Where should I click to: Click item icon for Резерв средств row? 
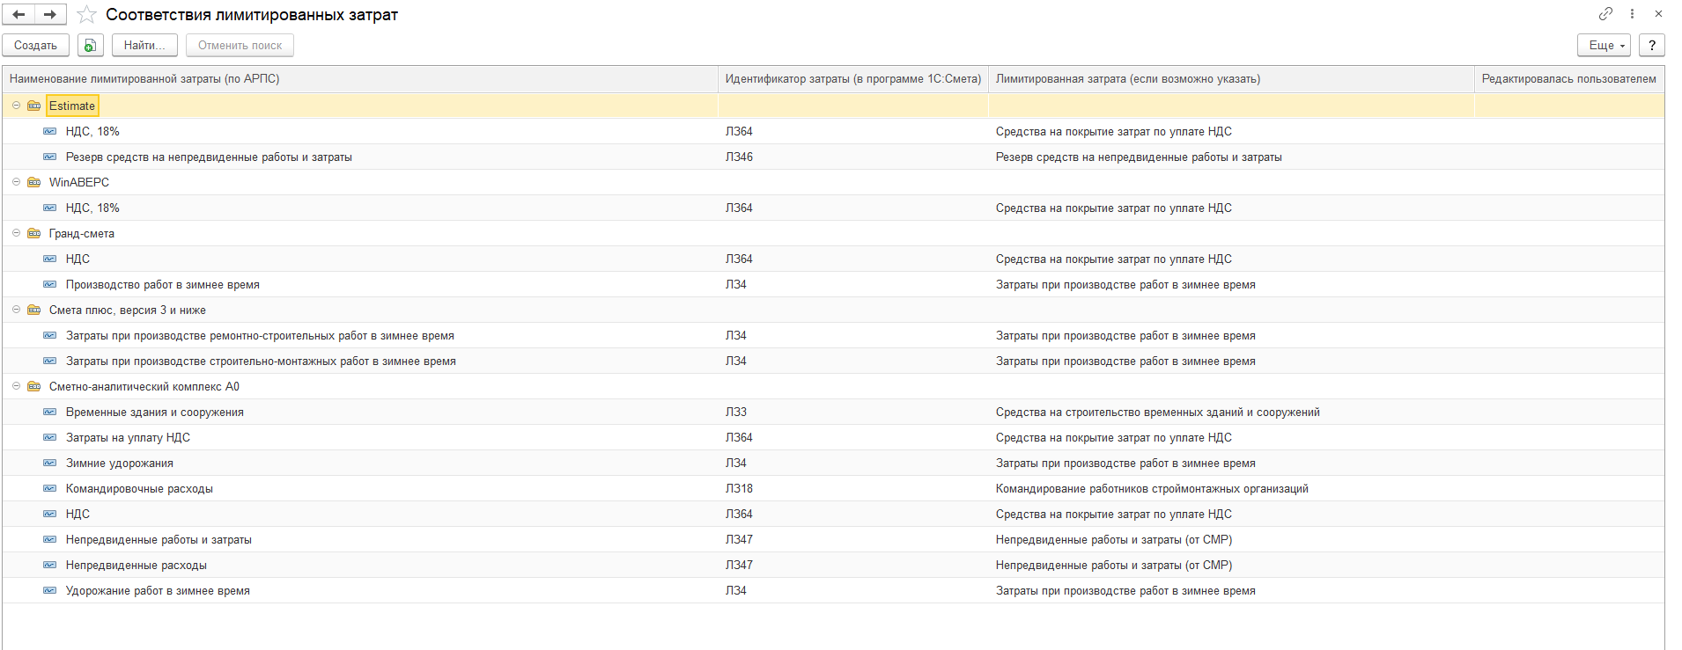click(x=50, y=157)
